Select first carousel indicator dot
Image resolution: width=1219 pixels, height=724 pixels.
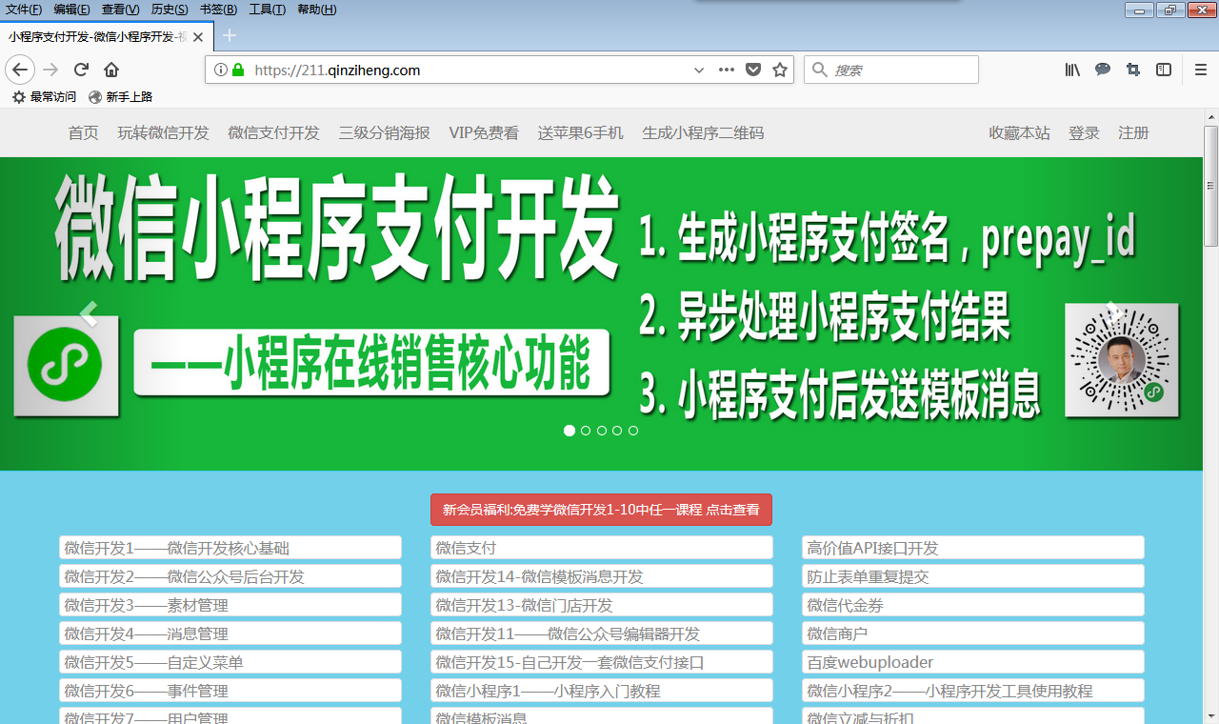(x=570, y=431)
